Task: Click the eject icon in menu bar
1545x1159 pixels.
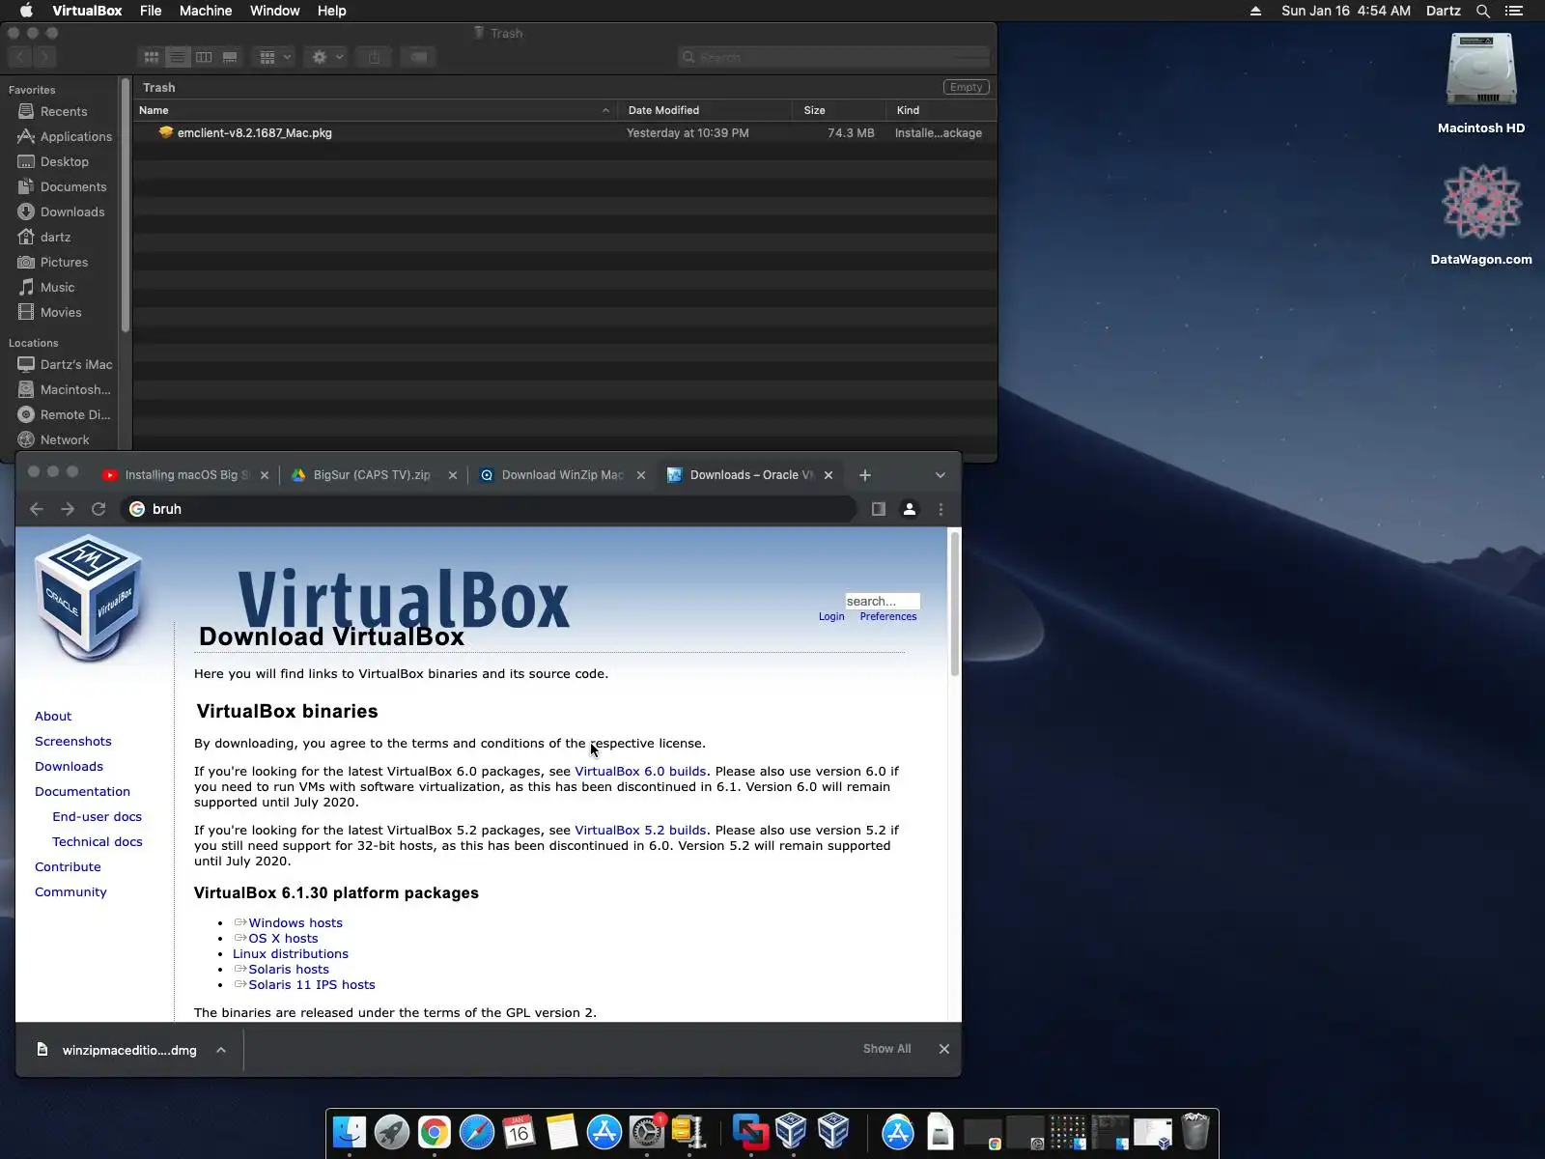Action: click(1255, 11)
